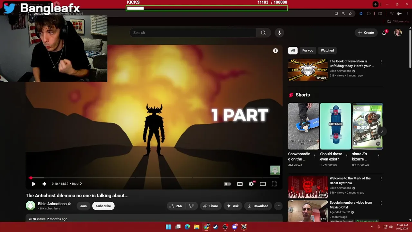Click the page vertical scrollbar
Screen dimensions: 412x232
click(x=410, y=48)
